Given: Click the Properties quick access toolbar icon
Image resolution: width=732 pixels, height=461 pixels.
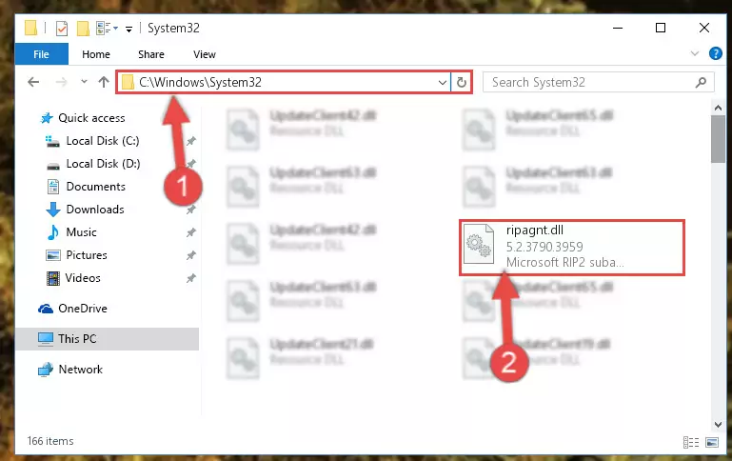Looking at the screenshot, I should pyautogui.click(x=62, y=29).
